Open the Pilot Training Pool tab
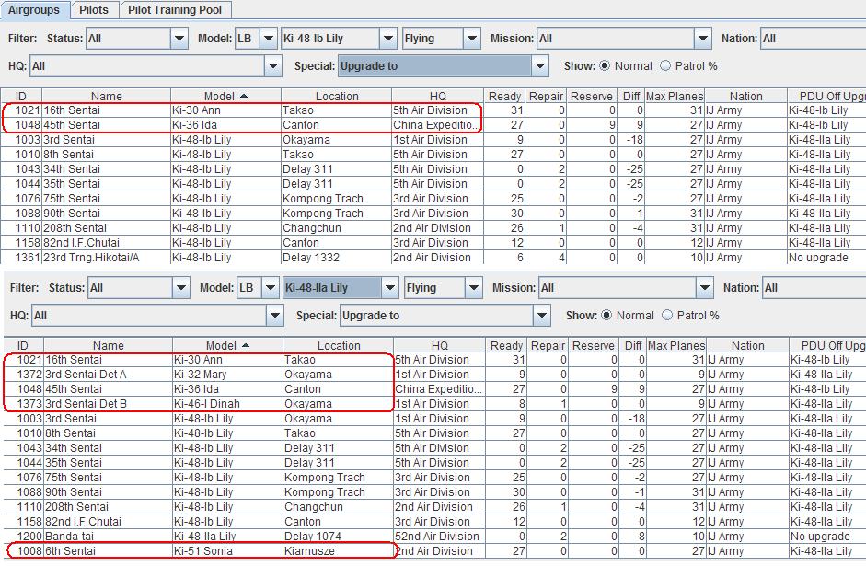 [x=175, y=10]
